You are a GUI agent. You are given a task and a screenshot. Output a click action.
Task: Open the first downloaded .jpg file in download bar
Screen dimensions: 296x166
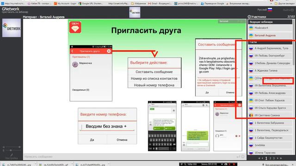[x=17, y=165]
